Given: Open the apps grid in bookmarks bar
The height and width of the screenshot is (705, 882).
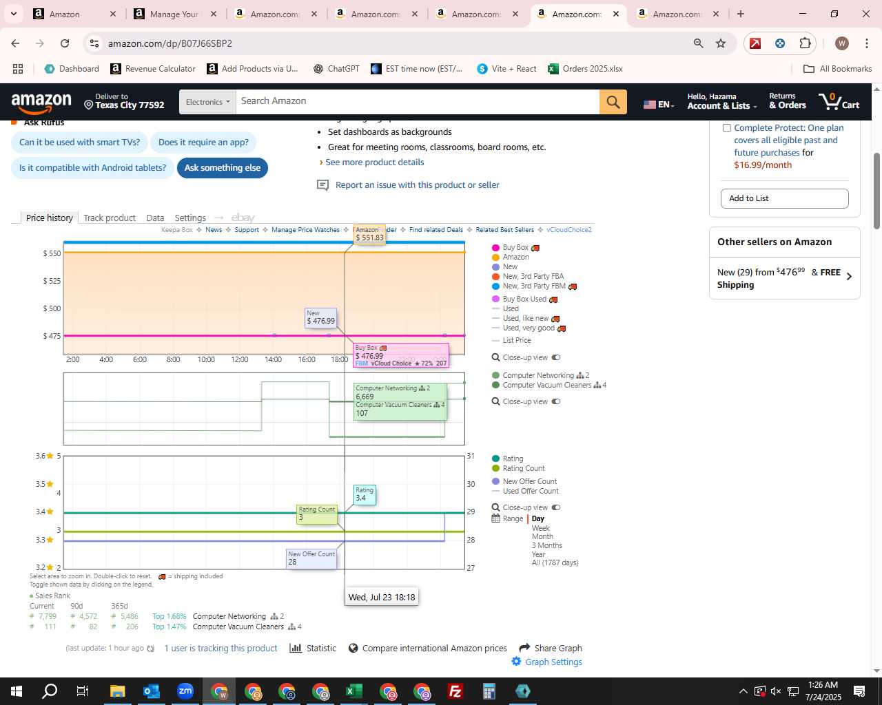Looking at the screenshot, I should (18, 69).
